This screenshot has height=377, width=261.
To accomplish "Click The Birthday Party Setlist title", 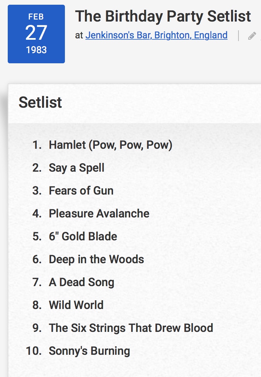I will pyautogui.click(x=163, y=16).
